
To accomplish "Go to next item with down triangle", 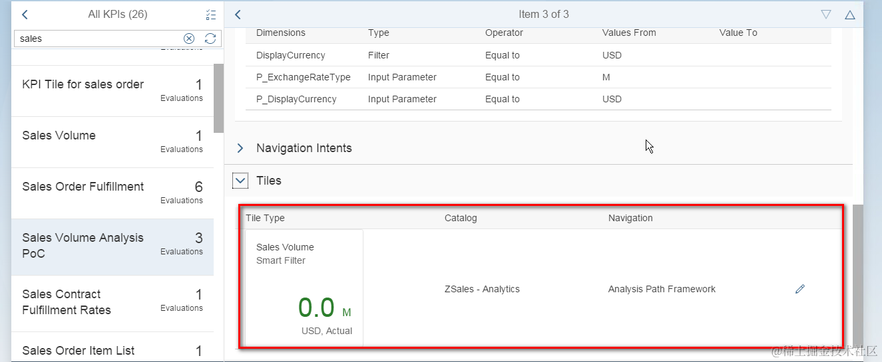I will pyautogui.click(x=826, y=15).
